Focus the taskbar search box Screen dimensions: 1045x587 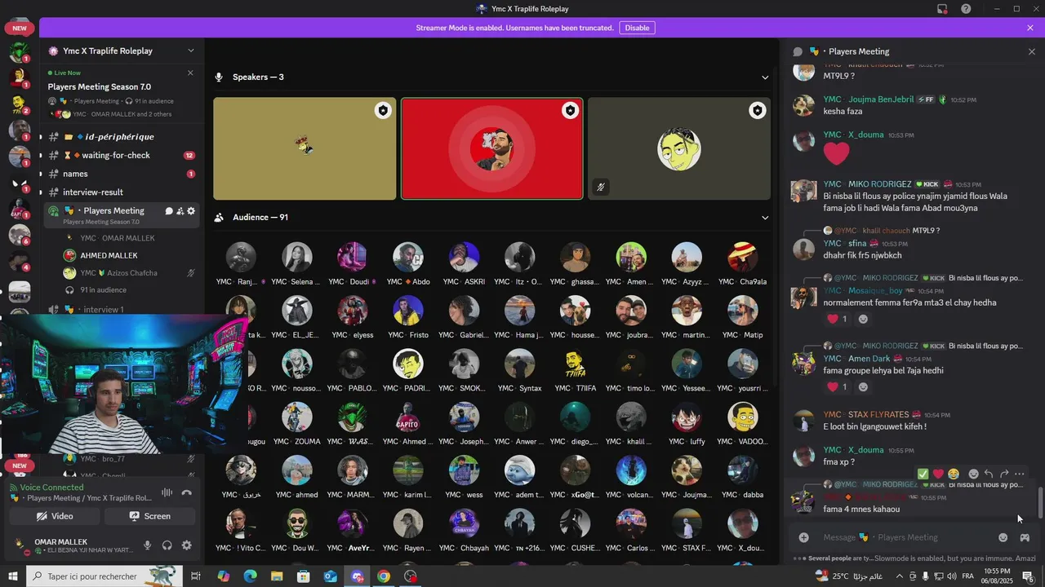click(104, 576)
